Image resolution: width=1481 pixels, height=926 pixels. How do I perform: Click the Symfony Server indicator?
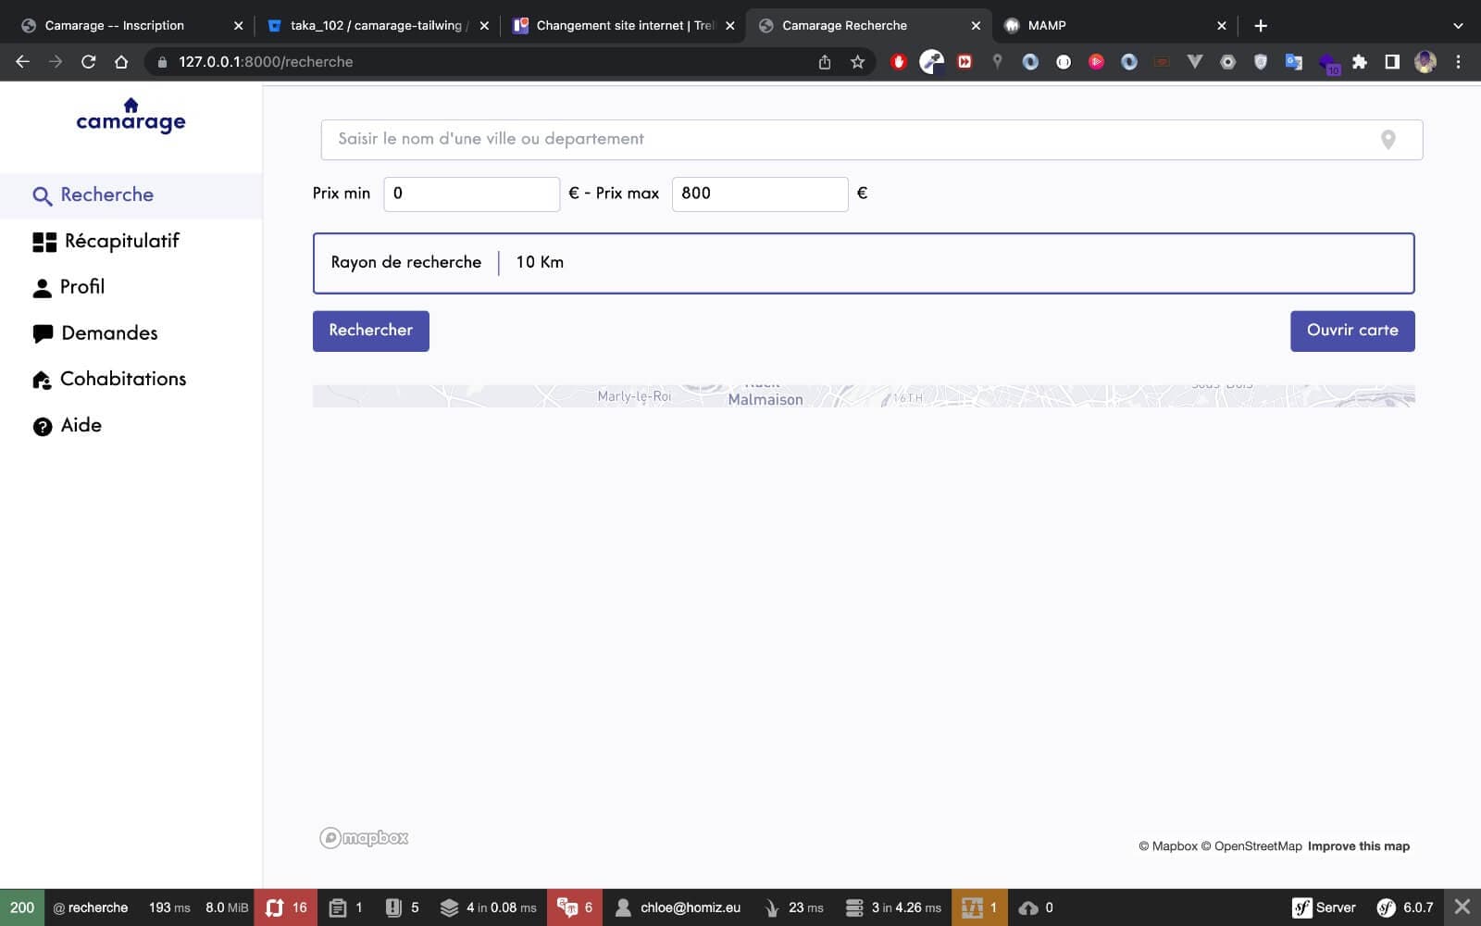pyautogui.click(x=1324, y=907)
